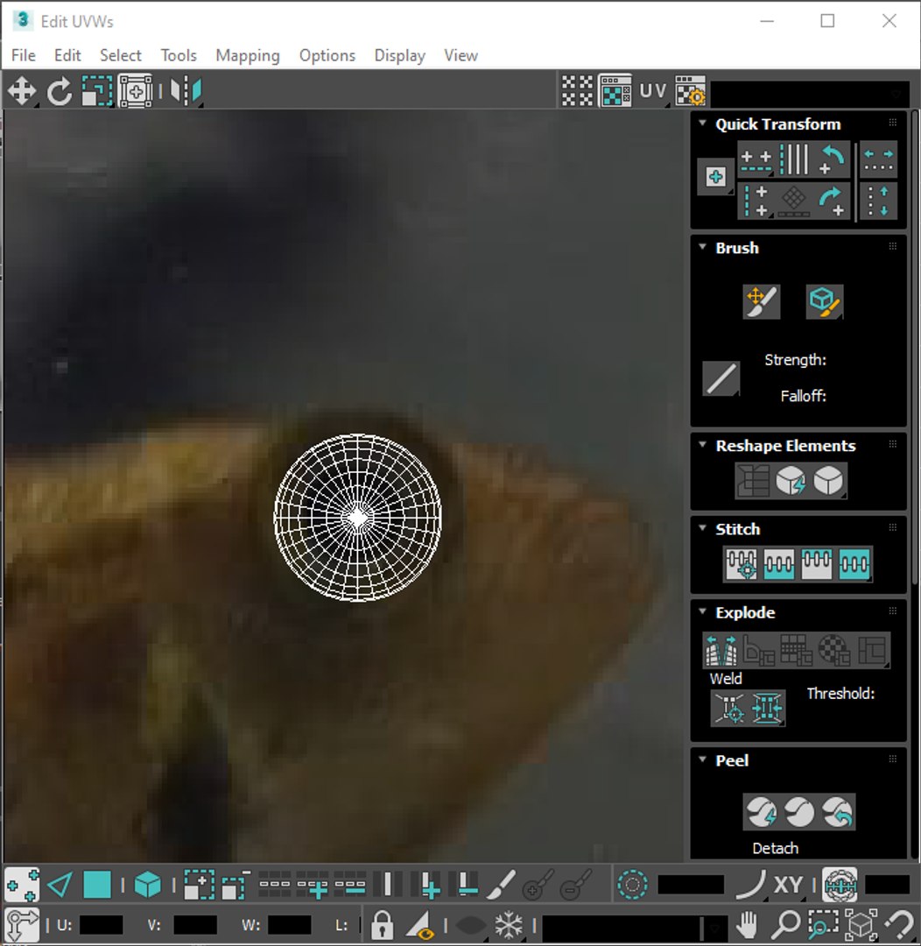This screenshot has height=946, width=921.
Task: Select the Zoom Region tool
Action: pos(823,924)
